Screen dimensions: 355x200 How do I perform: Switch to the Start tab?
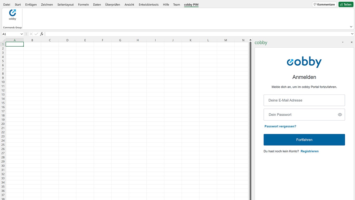tap(18, 5)
